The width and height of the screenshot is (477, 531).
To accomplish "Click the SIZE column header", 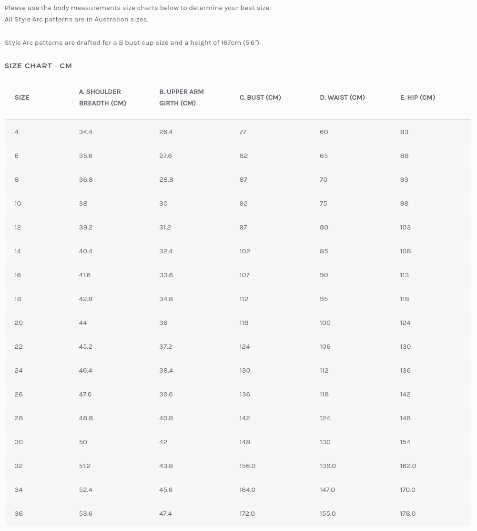I will click(x=22, y=97).
